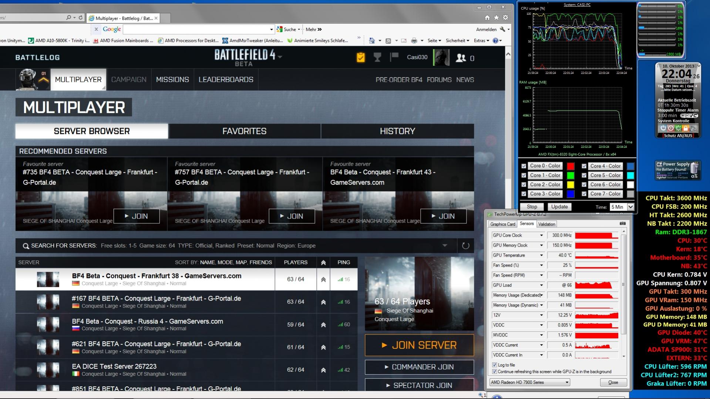
Task: Open LEADERBOARDS in the Battlelog nav
Action: pyautogui.click(x=226, y=80)
